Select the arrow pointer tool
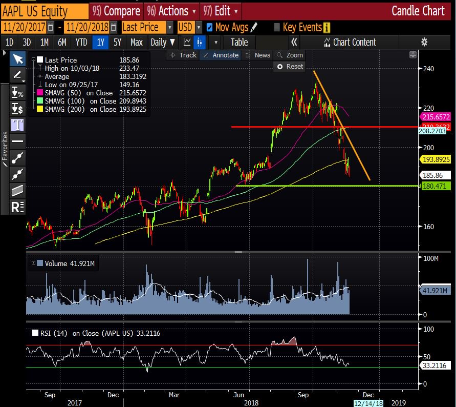The image size is (456, 407). pos(17,59)
